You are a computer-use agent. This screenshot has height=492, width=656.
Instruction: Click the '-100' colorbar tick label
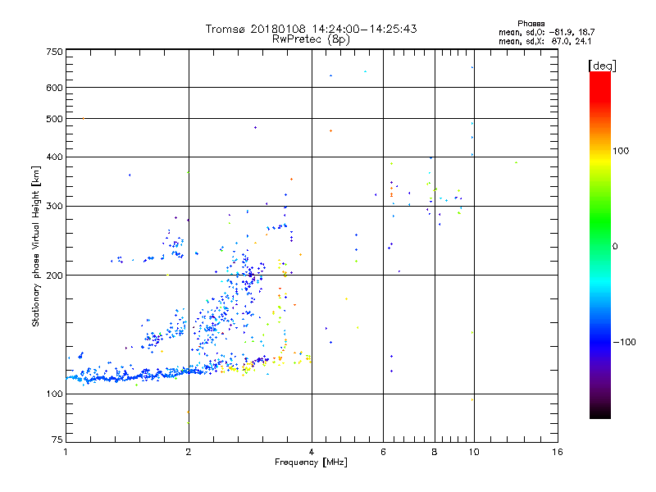[x=625, y=342]
